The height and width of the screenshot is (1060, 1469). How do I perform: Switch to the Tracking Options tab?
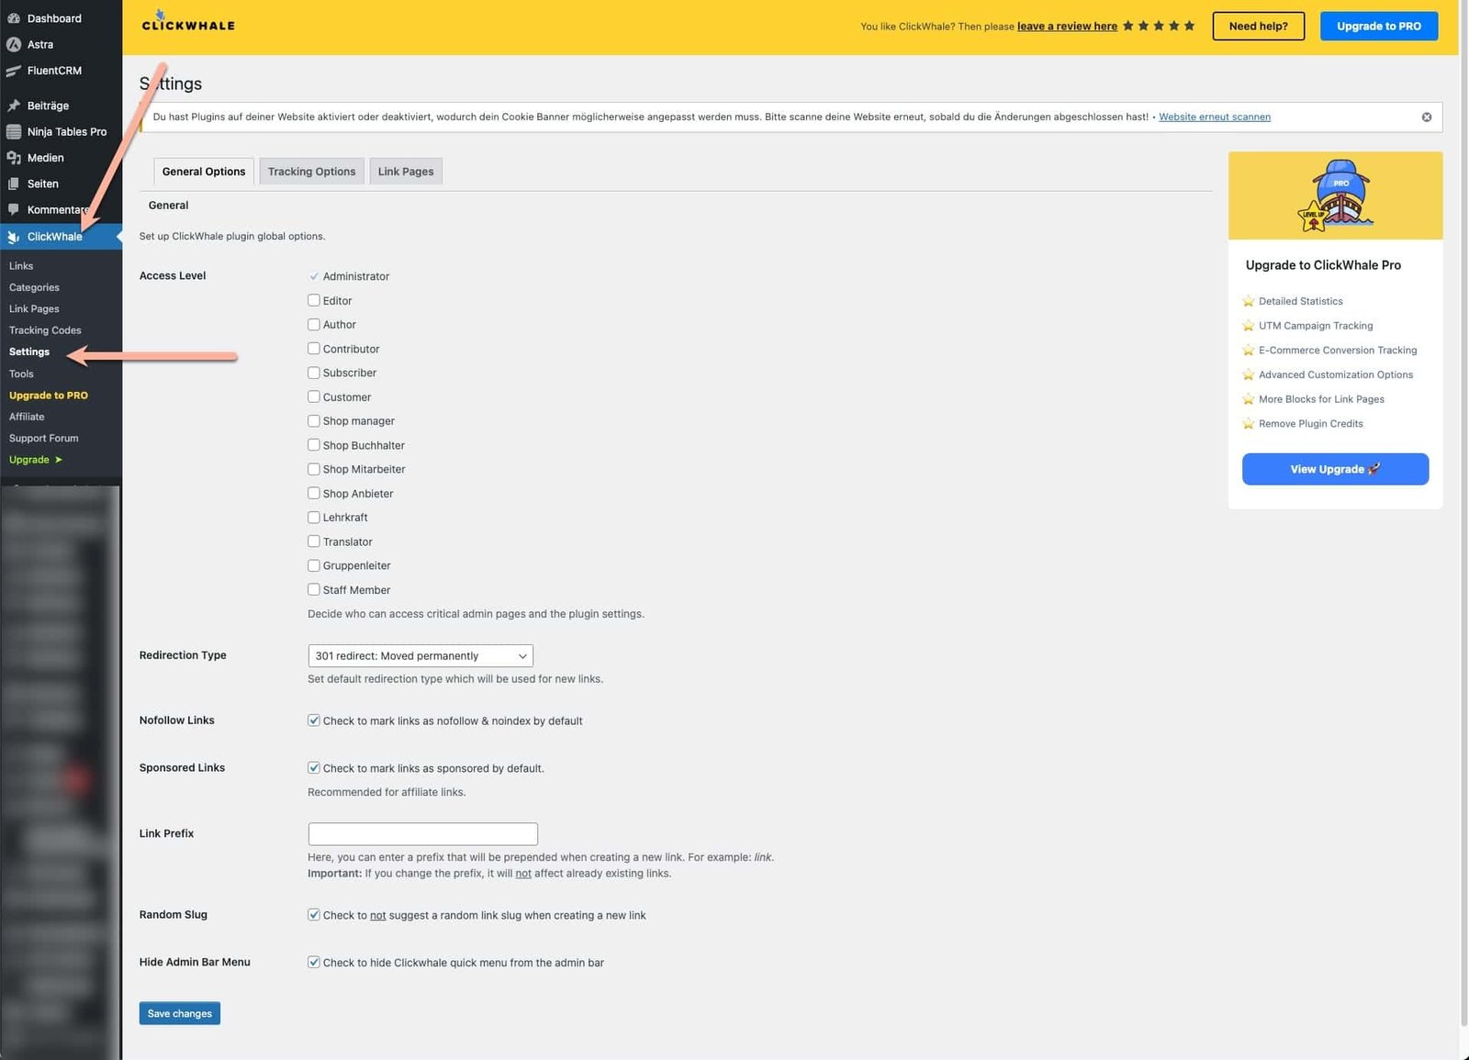coord(311,172)
